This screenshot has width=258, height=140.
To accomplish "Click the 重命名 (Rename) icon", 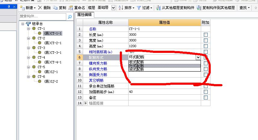I will [x=70, y=8].
